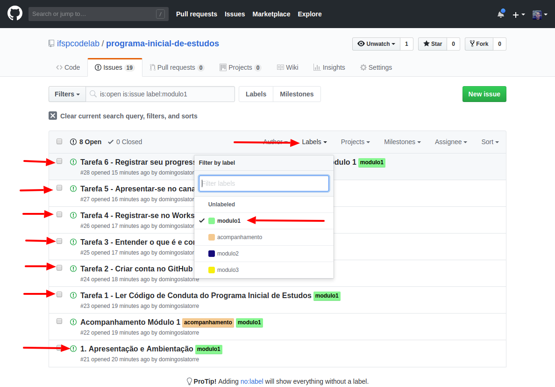The image size is (555, 387).
Task: Click the open-issue icon of Tarefa 4
Action: (x=73, y=215)
